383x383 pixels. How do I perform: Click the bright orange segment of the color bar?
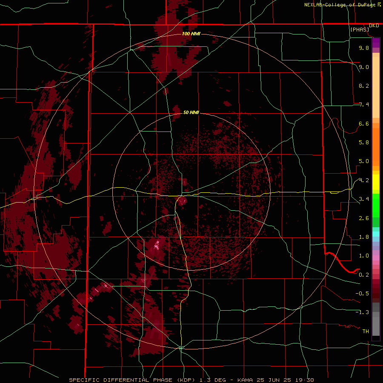coord(376,147)
